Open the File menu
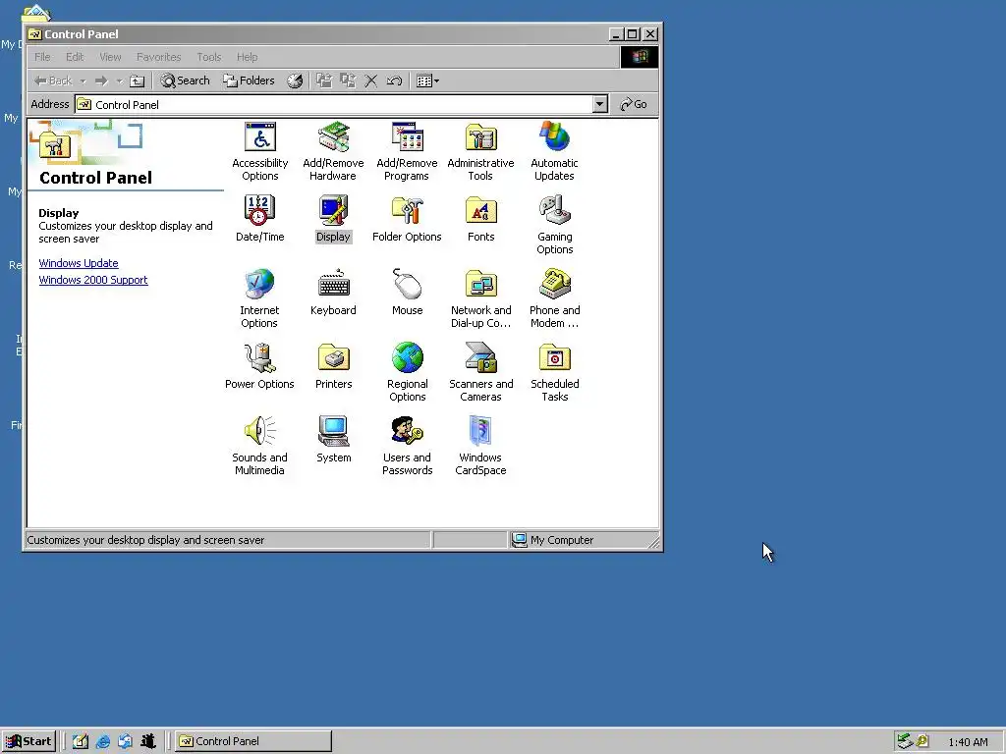 pyautogui.click(x=42, y=57)
